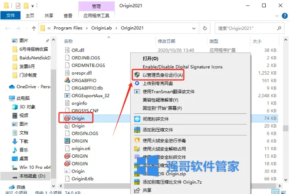Expand the ribbon chevron
The height and width of the screenshot is (194, 293).
277,16
